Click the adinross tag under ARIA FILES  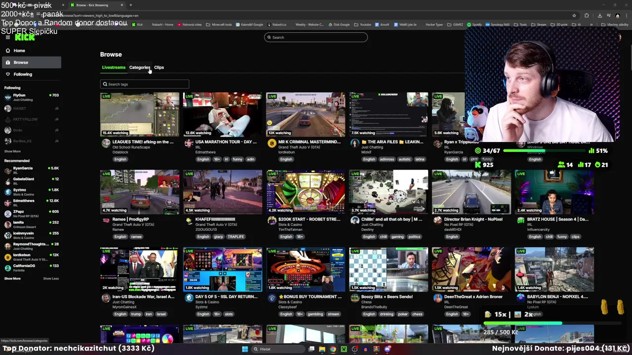pos(387,159)
